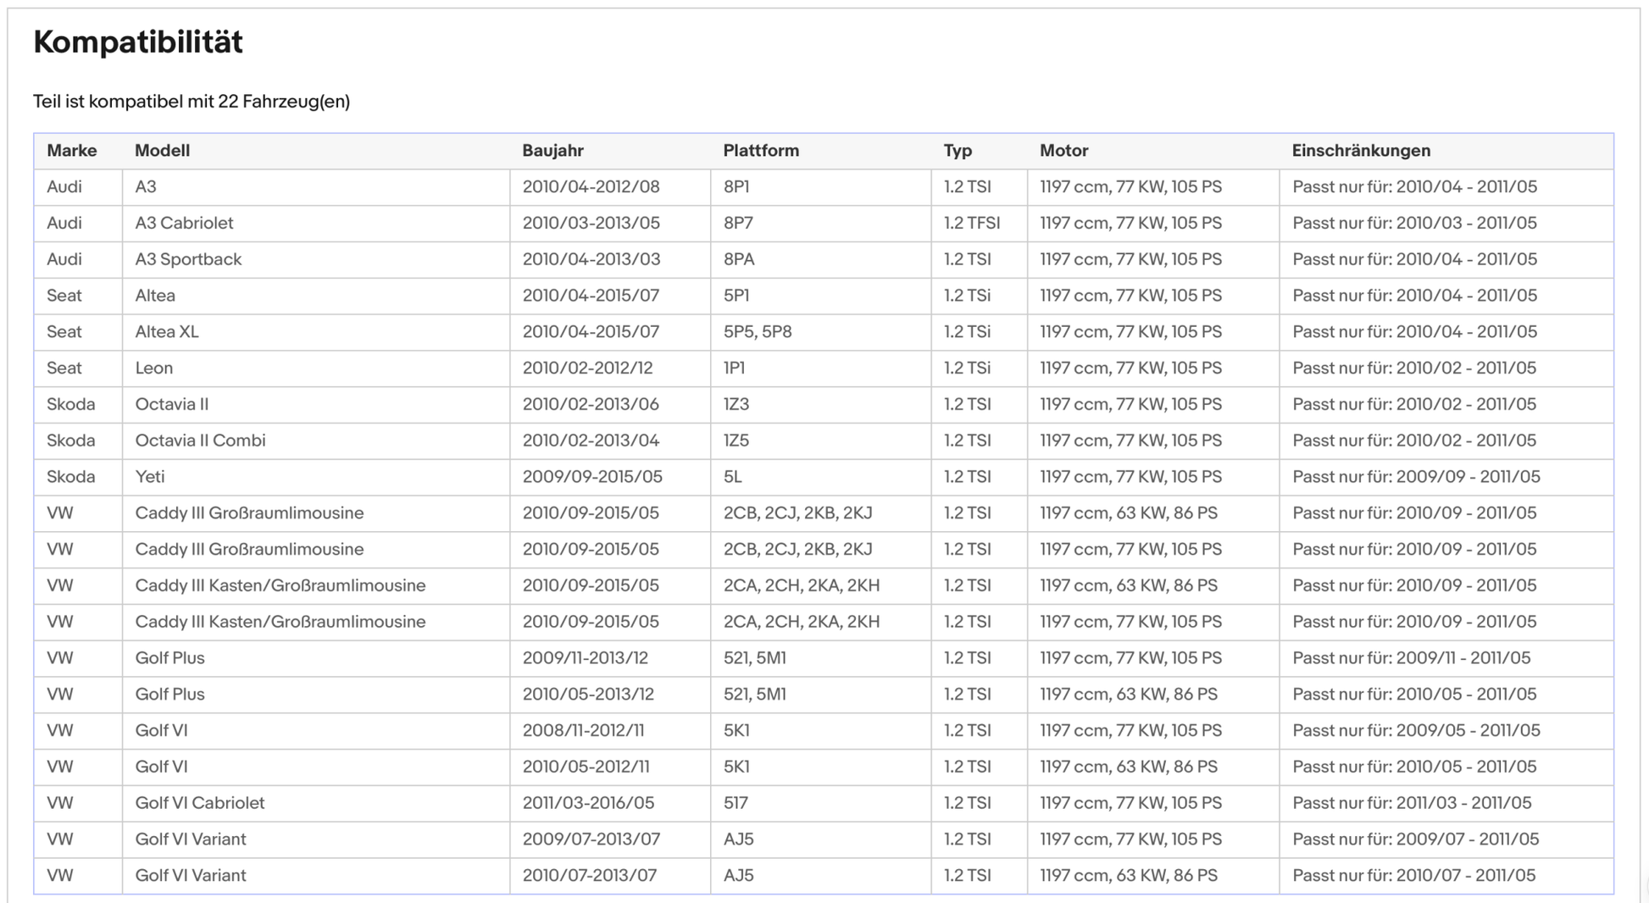This screenshot has width=1649, height=903.
Task: Select the Einschränkungen column header
Action: tap(1360, 151)
